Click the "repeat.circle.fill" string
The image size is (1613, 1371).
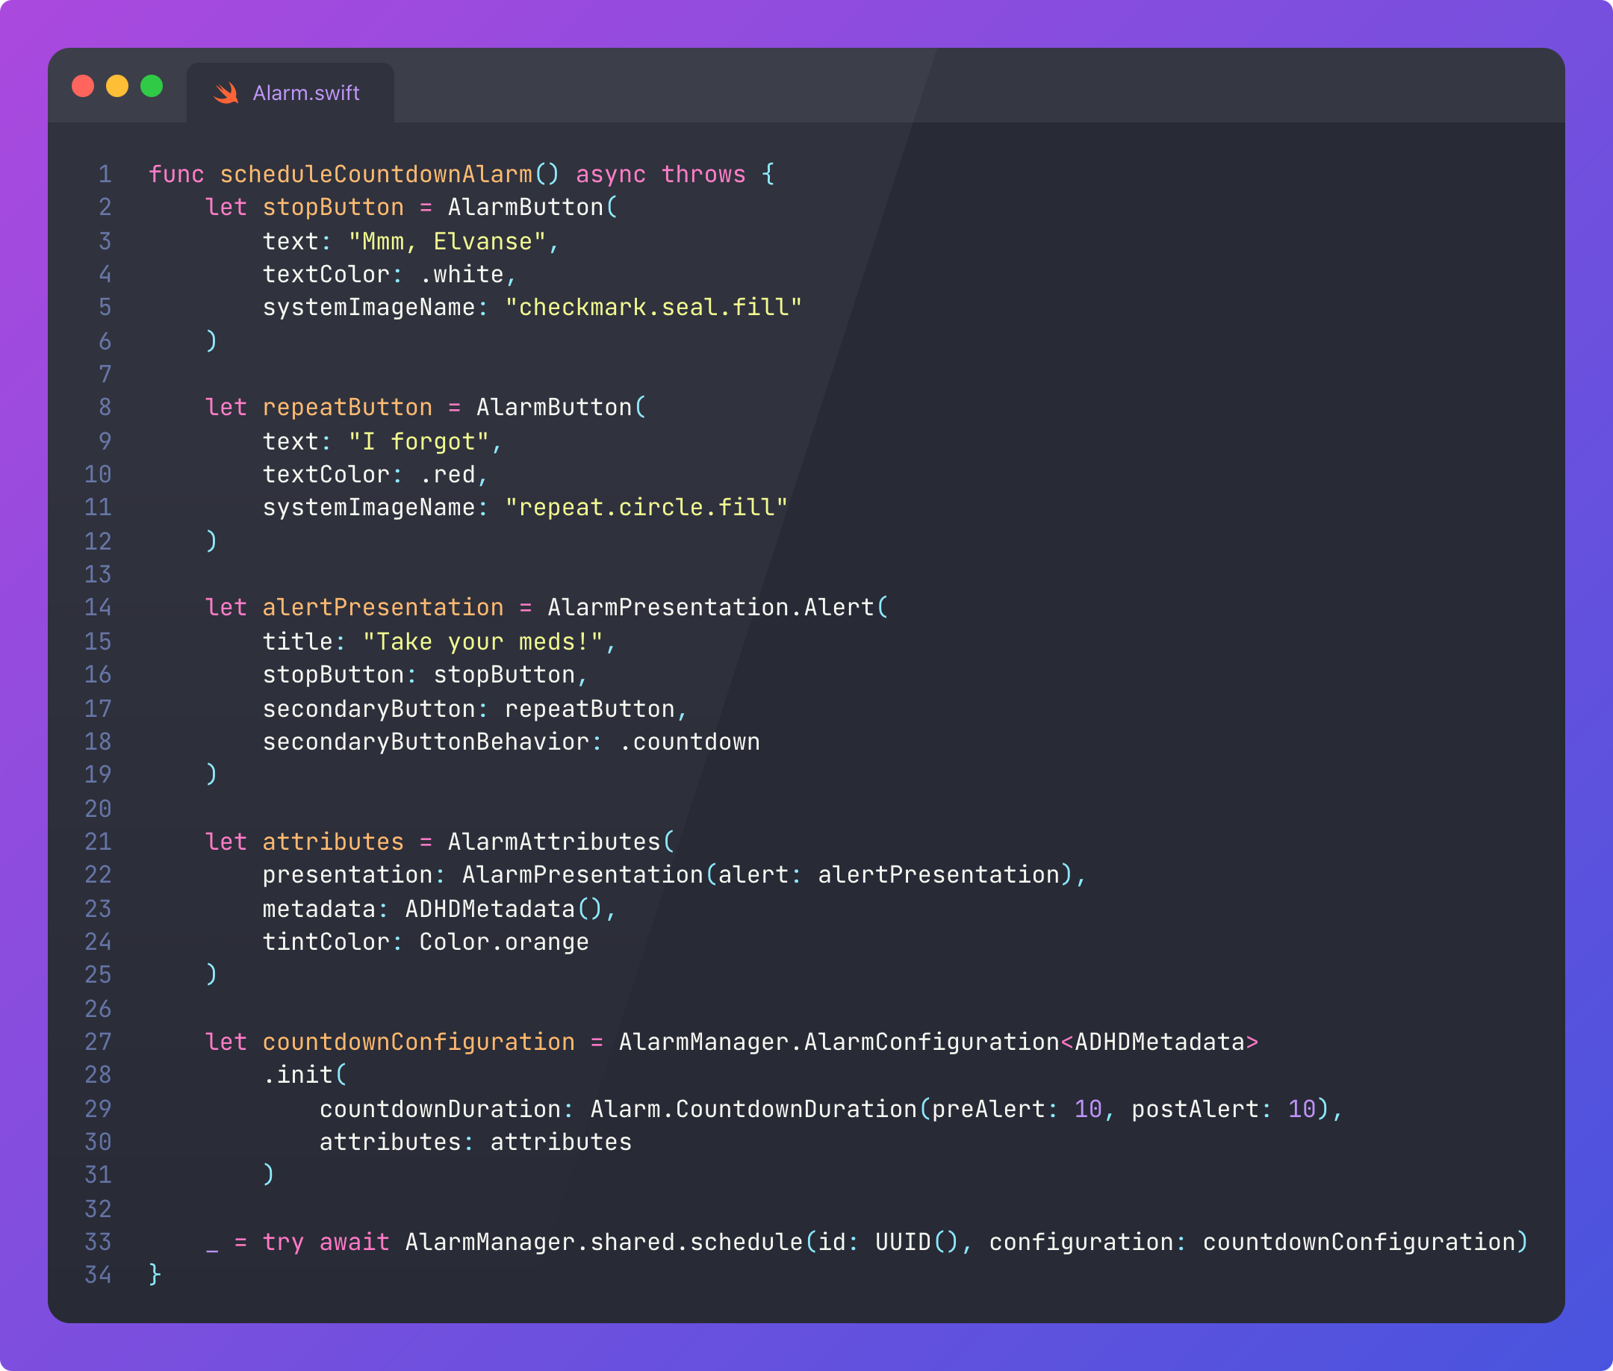pos(646,508)
